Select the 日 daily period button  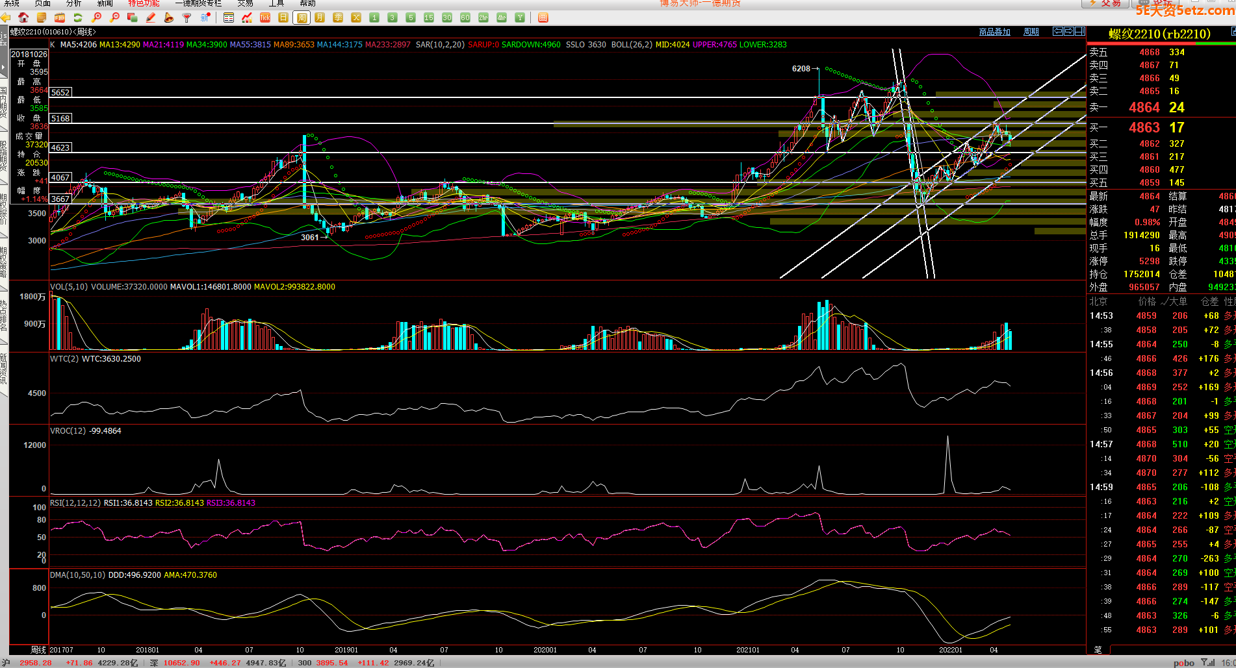point(283,18)
